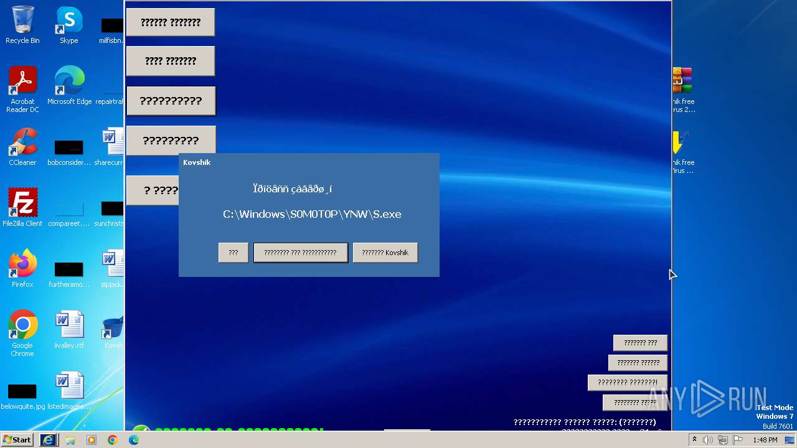Click the S.exe file path text

[x=312, y=214]
